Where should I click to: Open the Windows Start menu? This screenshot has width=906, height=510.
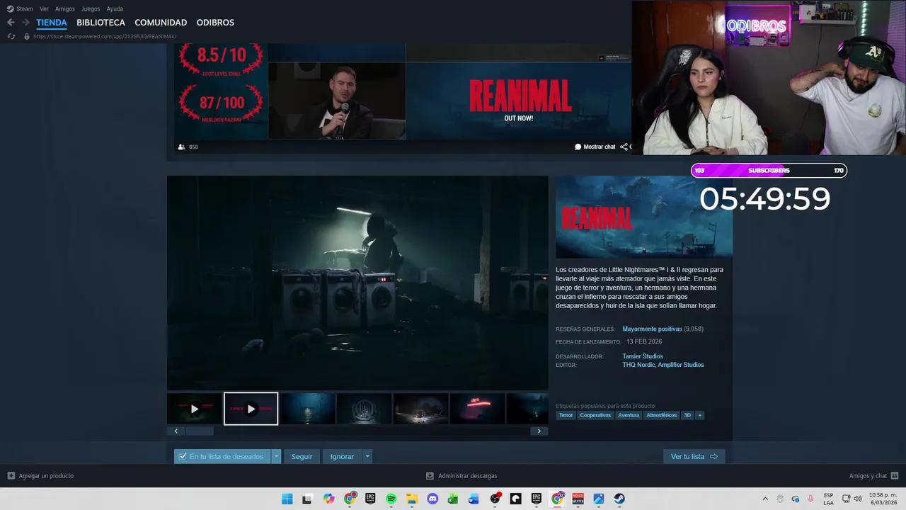(287, 499)
